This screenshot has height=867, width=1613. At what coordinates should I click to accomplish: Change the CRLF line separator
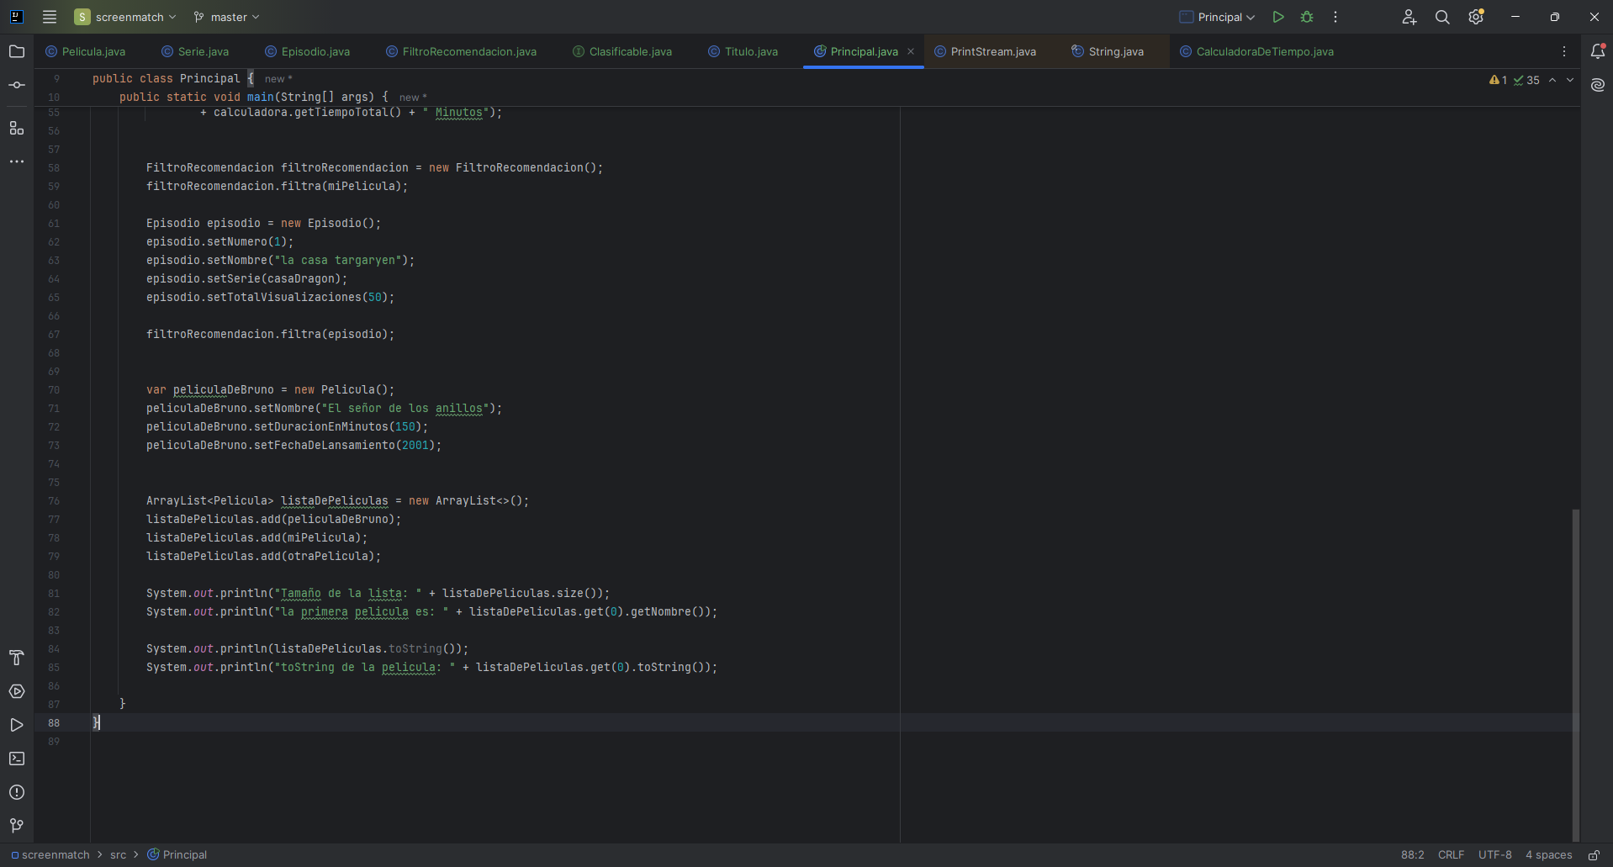coord(1451,854)
